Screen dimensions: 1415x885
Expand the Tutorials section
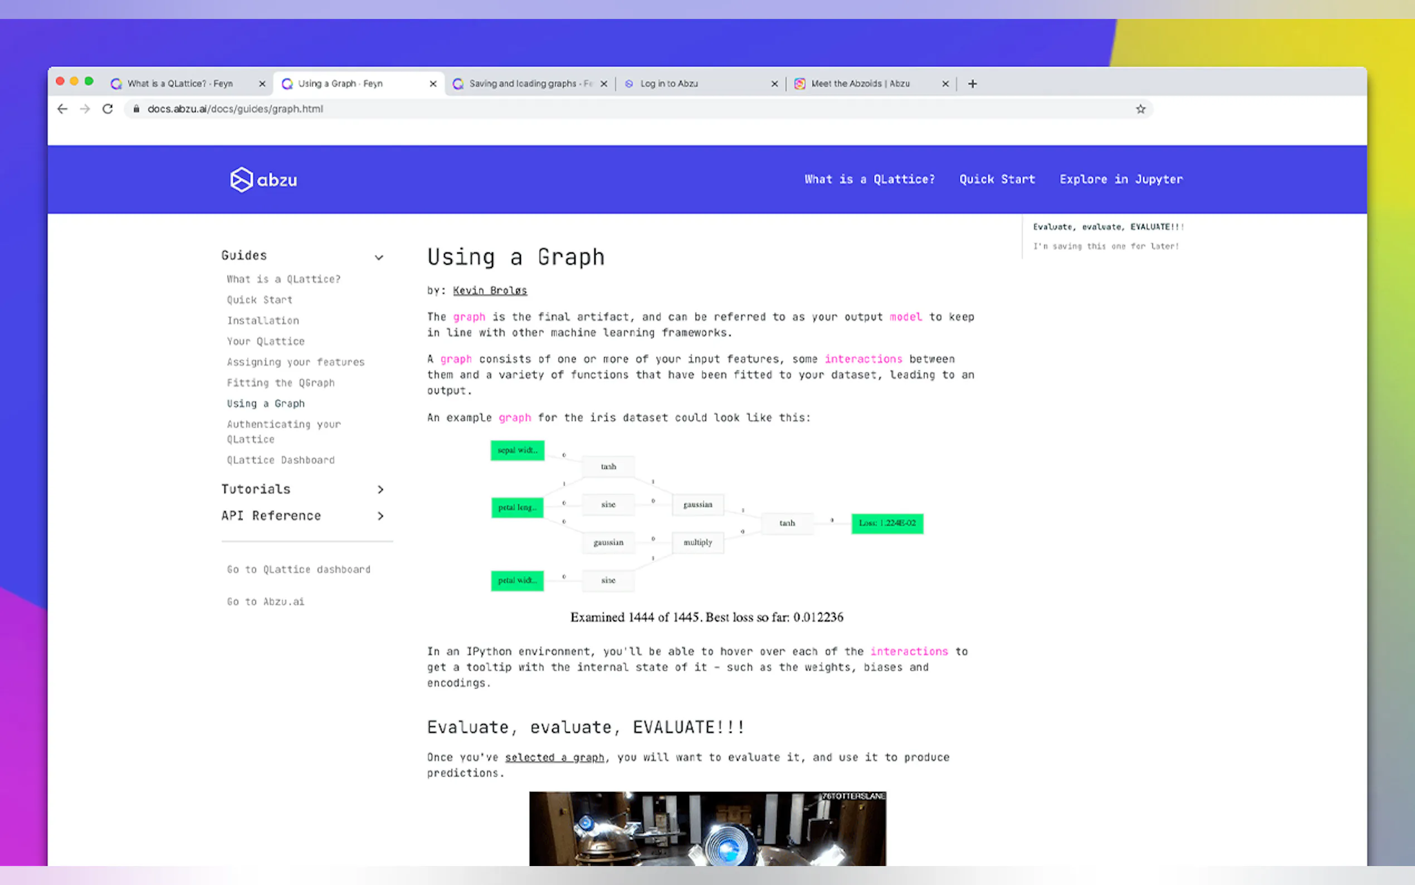tap(380, 489)
